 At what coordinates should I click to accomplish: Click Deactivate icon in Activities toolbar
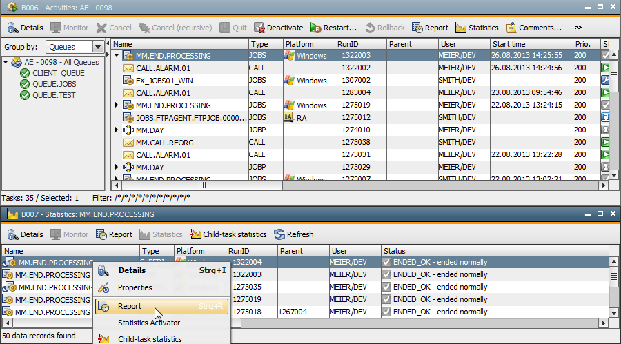tap(259, 28)
